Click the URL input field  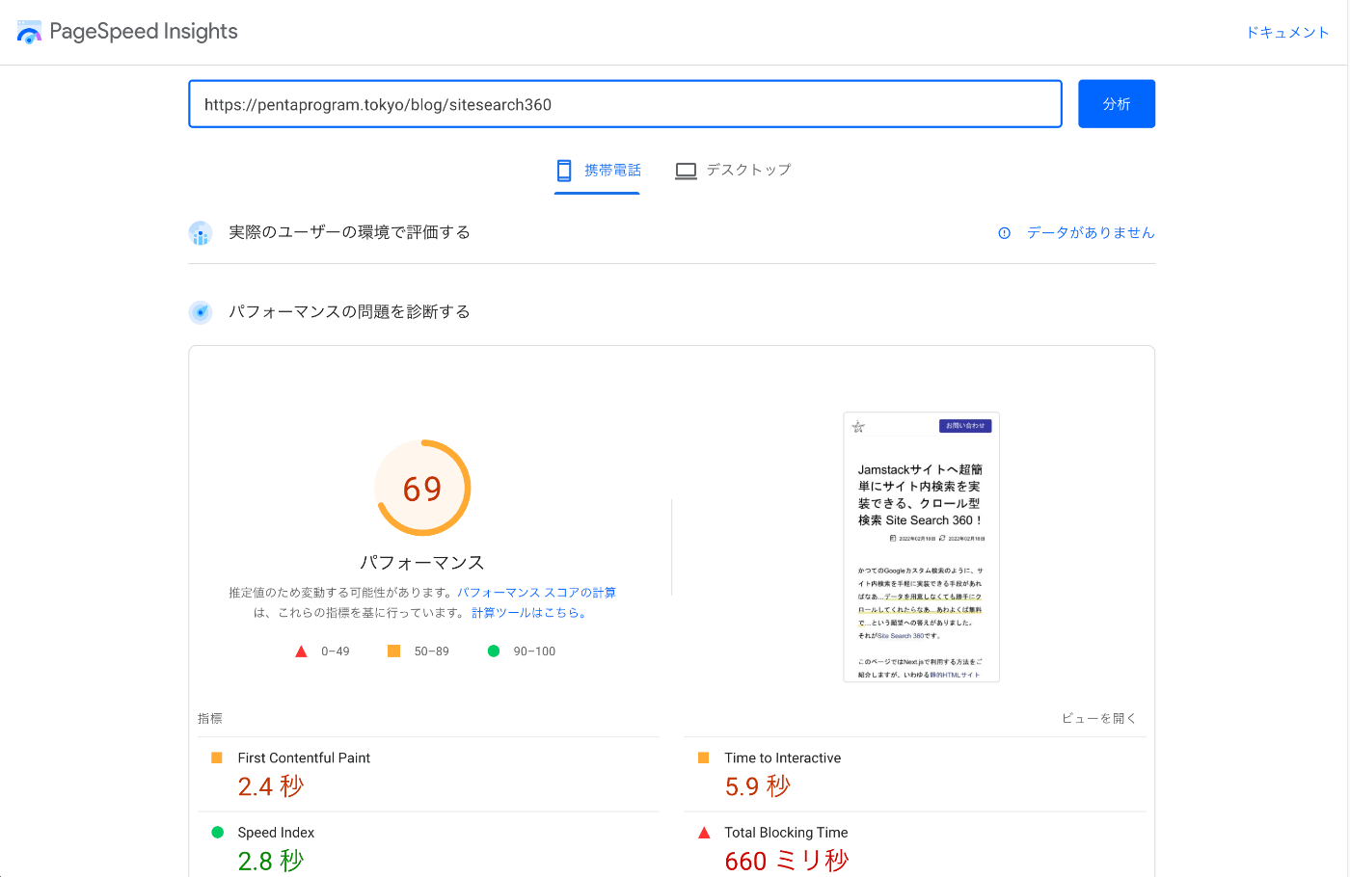tap(625, 104)
